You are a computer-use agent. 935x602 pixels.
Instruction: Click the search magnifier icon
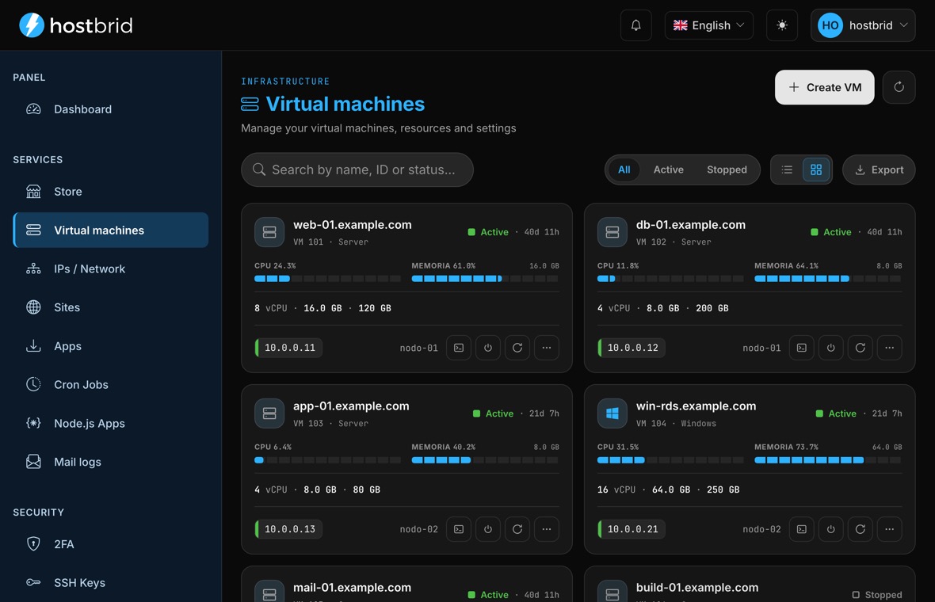click(259, 170)
